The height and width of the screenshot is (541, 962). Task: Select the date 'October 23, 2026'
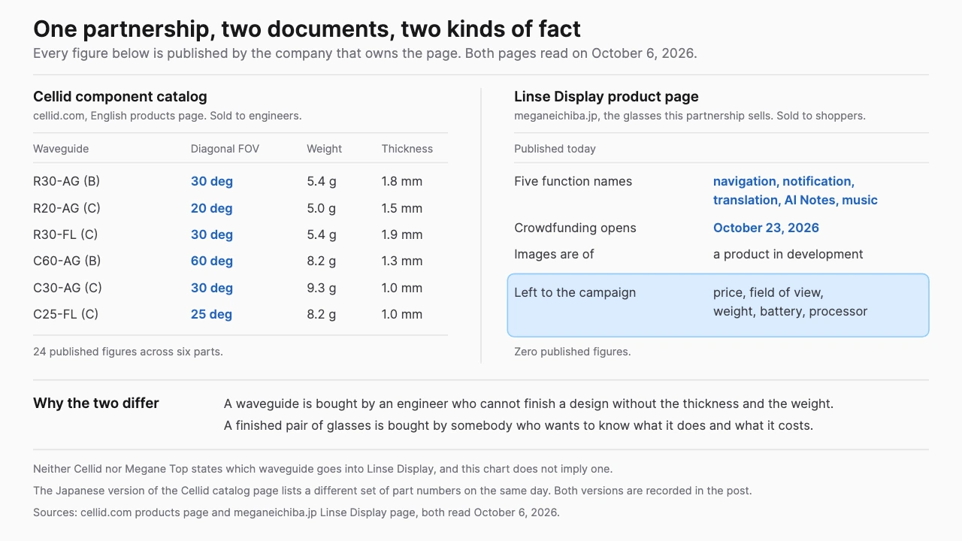coord(766,228)
